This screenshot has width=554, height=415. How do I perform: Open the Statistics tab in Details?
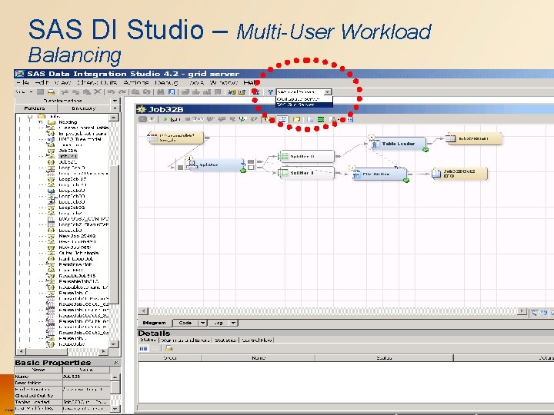coord(225,340)
